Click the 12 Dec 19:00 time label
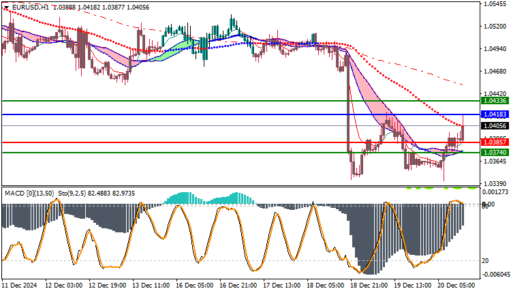 pos(108,286)
